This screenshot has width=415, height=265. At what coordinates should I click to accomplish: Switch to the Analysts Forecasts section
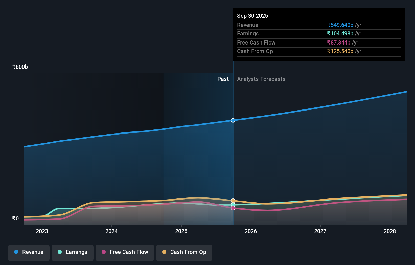coord(261,79)
